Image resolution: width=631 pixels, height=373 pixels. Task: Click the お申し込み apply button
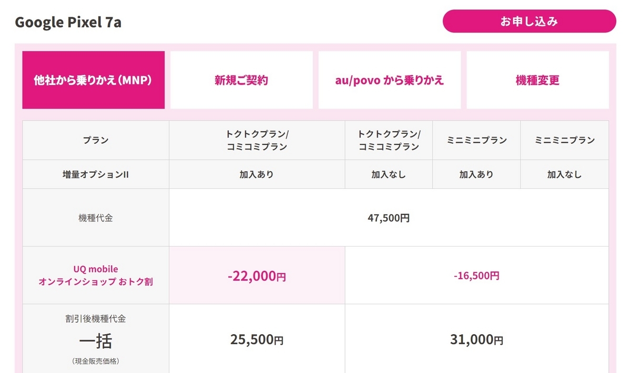tap(529, 22)
